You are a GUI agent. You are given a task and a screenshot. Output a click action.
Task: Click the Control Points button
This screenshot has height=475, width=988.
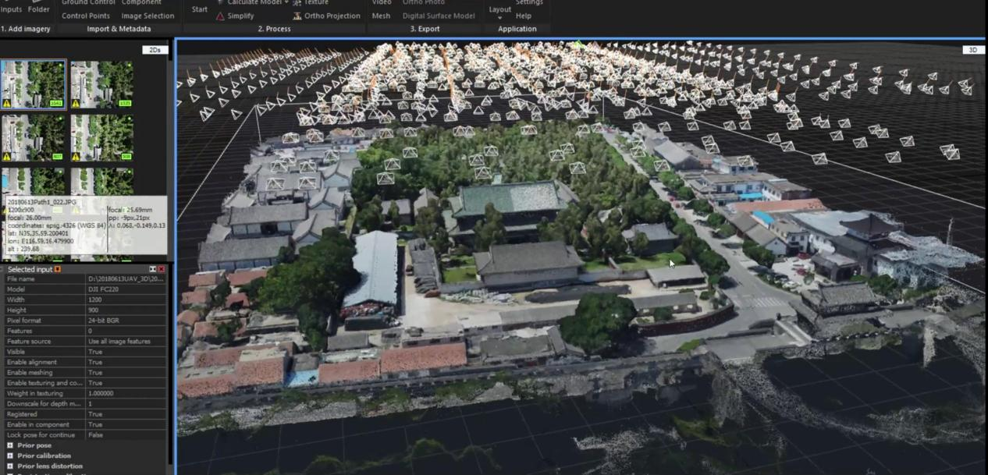coord(86,16)
